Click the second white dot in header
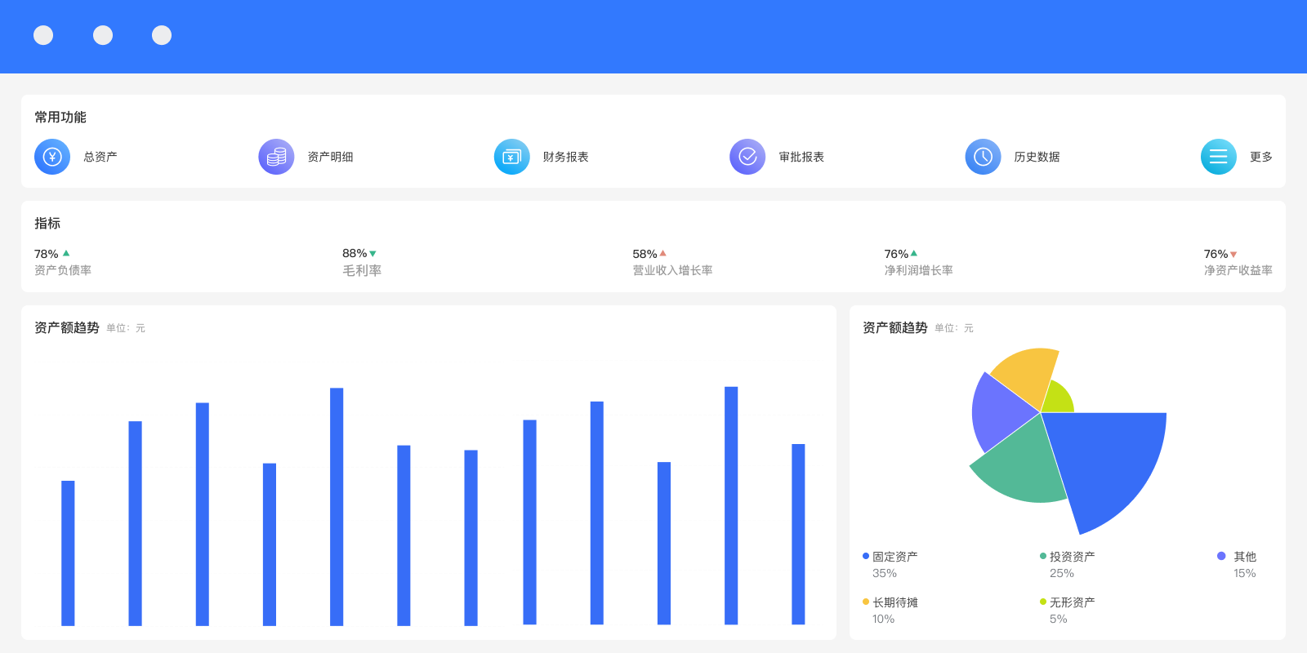The height and width of the screenshot is (653, 1307). pyautogui.click(x=103, y=35)
